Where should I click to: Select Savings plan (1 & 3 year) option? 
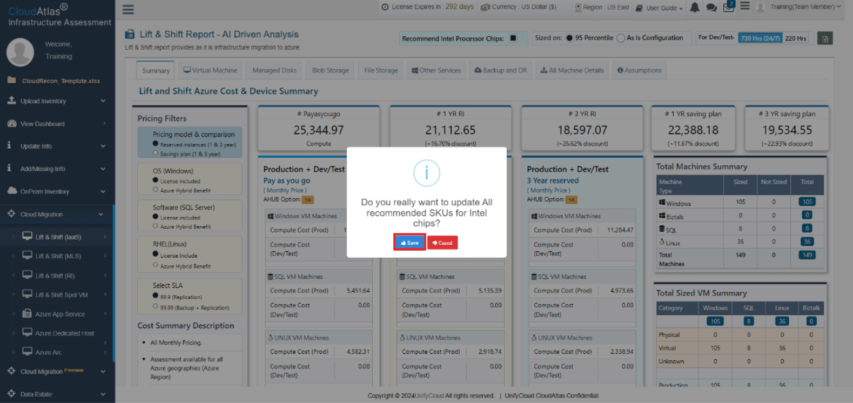pyautogui.click(x=156, y=153)
